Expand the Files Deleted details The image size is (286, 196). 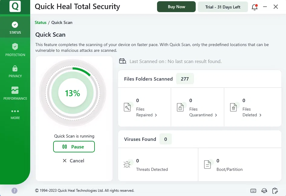[252, 115]
